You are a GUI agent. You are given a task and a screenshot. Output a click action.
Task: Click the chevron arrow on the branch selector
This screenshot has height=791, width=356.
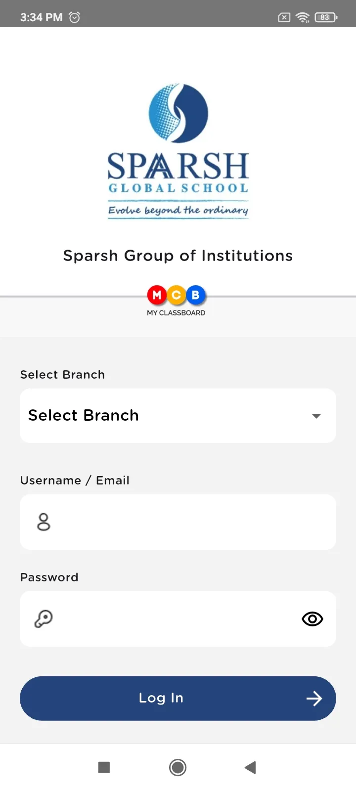click(x=316, y=415)
